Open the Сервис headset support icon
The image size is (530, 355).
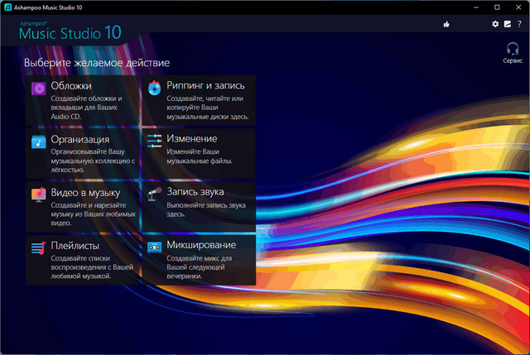512,50
